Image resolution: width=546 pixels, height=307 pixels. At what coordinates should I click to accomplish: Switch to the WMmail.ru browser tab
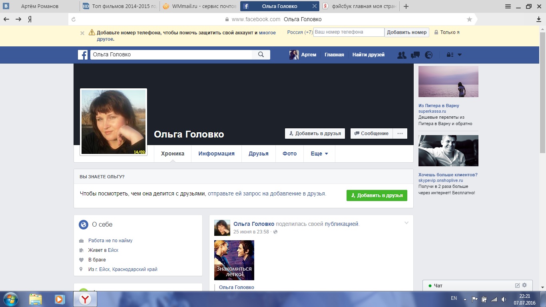point(199,6)
